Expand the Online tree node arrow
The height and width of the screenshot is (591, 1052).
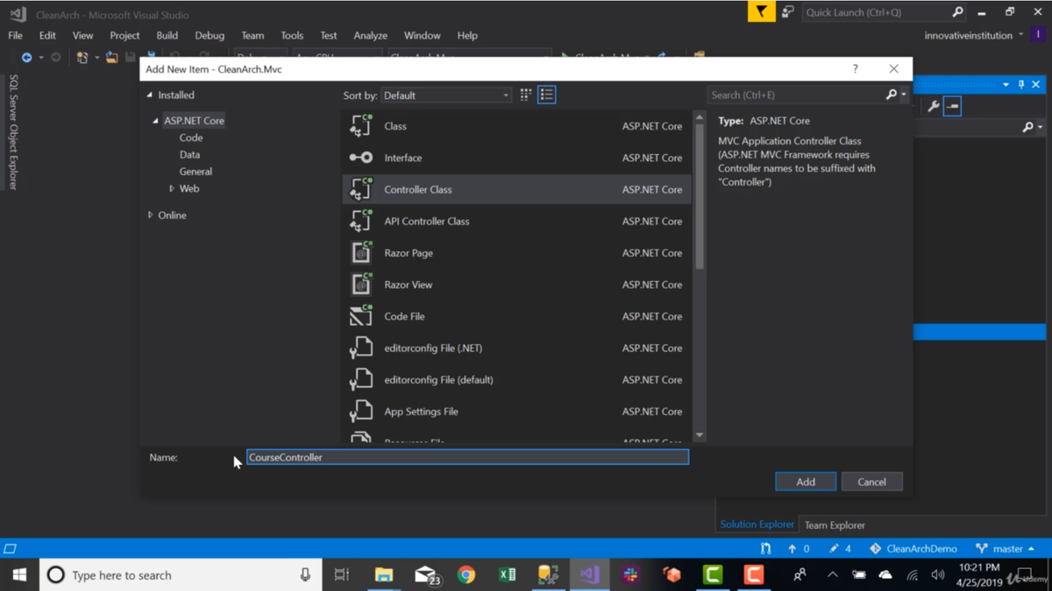tap(151, 215)
